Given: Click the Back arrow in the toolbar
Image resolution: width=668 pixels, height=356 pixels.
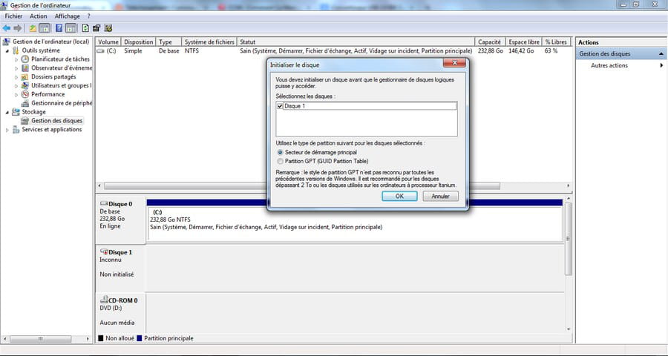Looking at the screenshot, I should tap(7, 28).
